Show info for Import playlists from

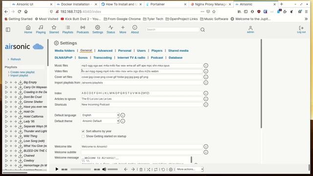tap(206, 83)
